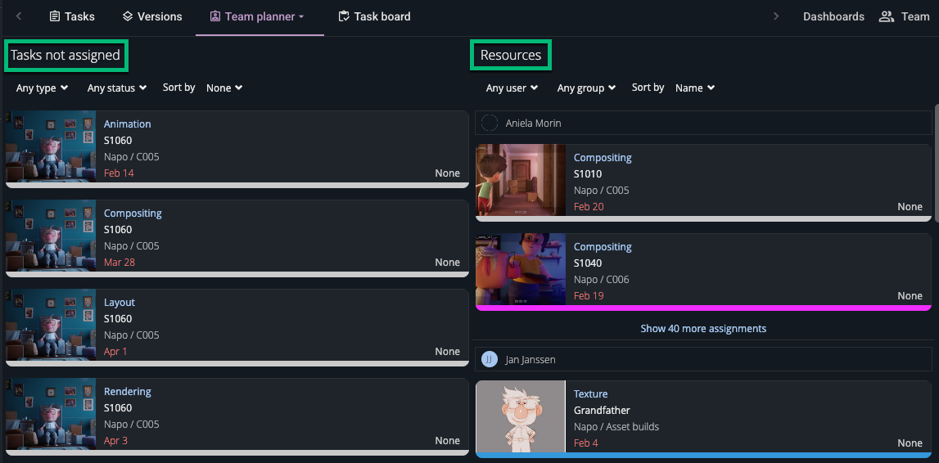Open the Any status filter dropdown
Image resolution: width=939 pixels, height=463 pixels.
[117, 88]
